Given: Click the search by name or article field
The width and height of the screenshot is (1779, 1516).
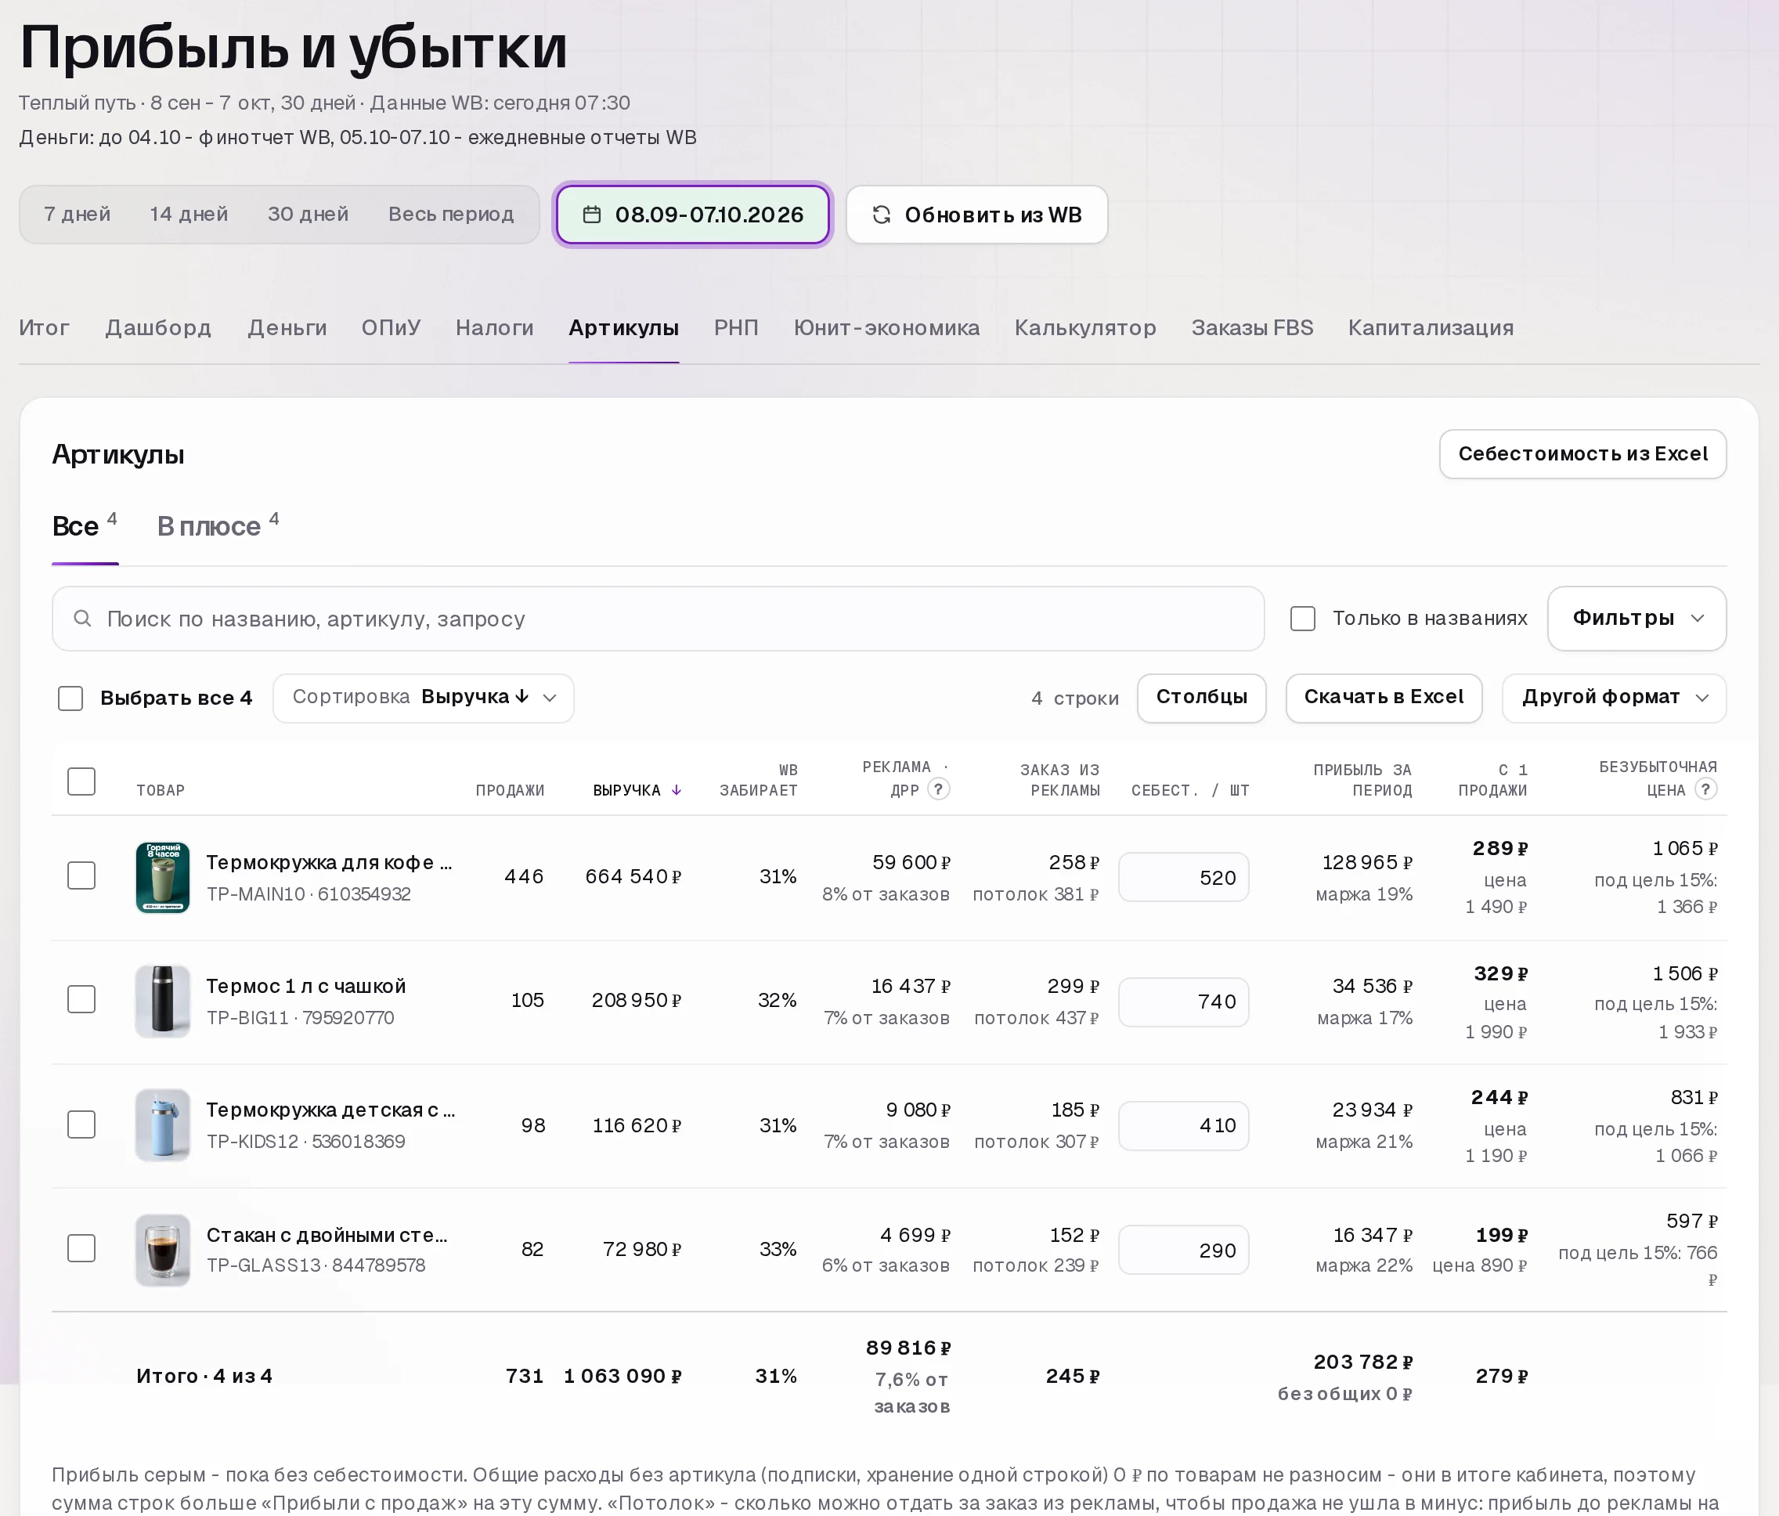Looking at the screenshot, I should point(658,618).
